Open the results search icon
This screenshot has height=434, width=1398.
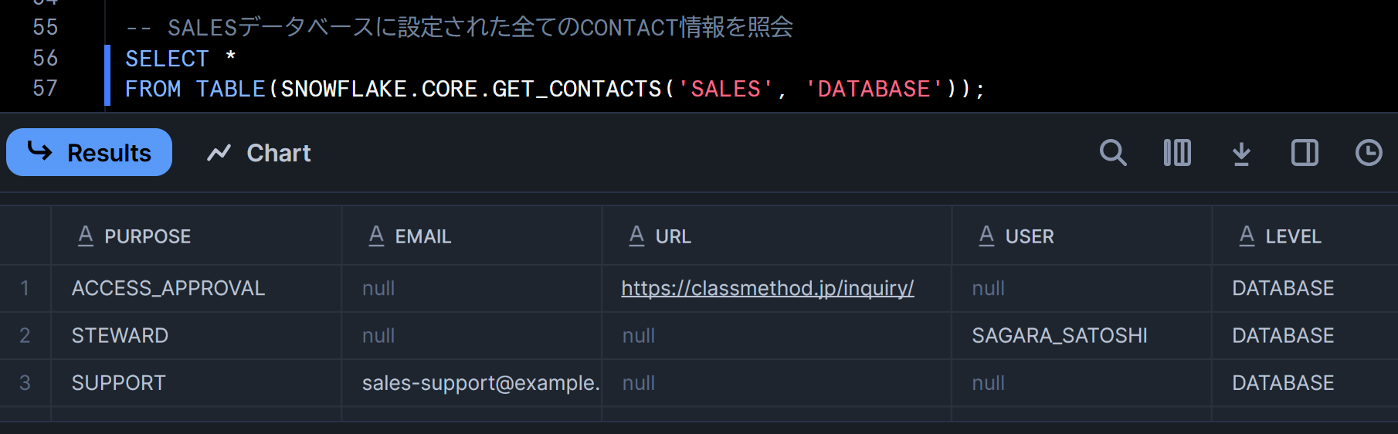1112,153
